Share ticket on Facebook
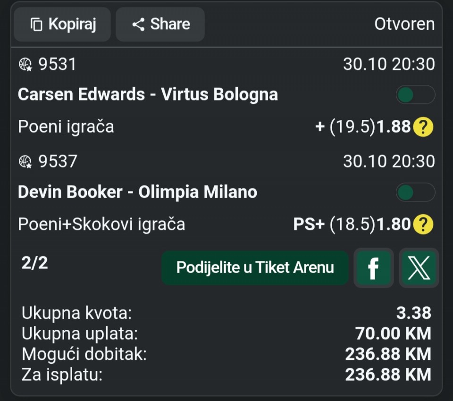 click(373, 268)
